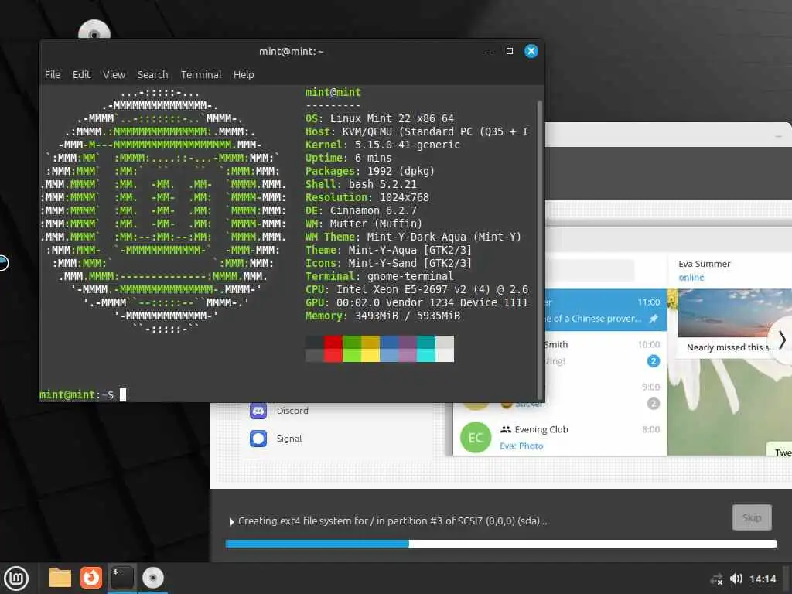The height and width of the screenshot is (594, 792).
Task: Open the sky photo thumbnail in chat
Action: 735,313
